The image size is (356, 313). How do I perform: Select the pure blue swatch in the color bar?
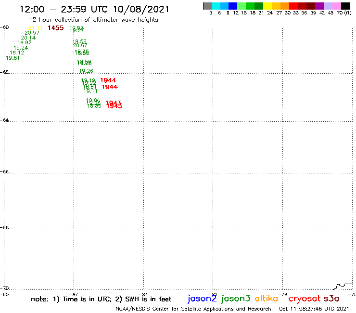click(233, 6)
